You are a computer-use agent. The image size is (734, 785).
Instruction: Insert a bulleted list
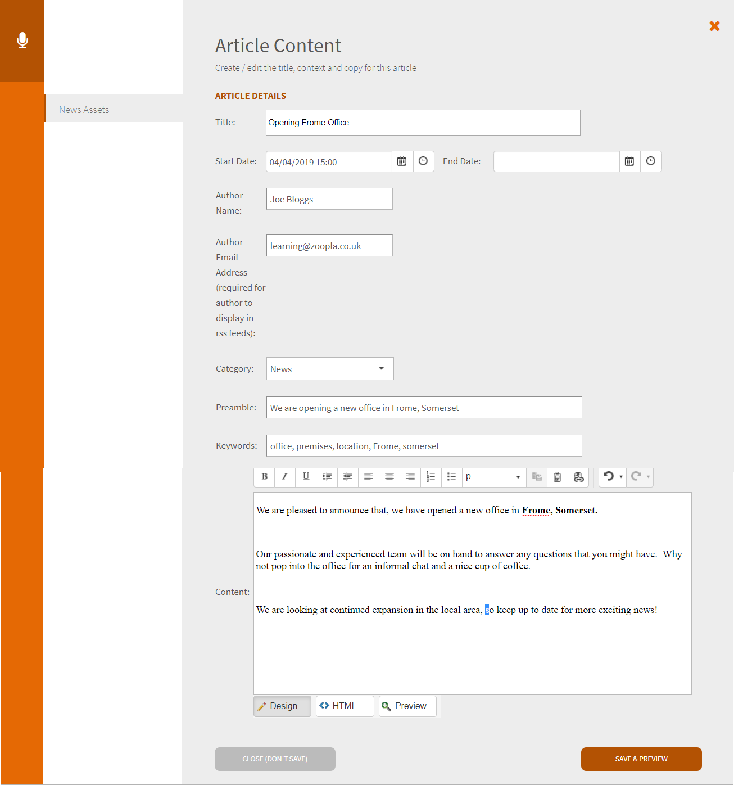(x=451, y=477)
